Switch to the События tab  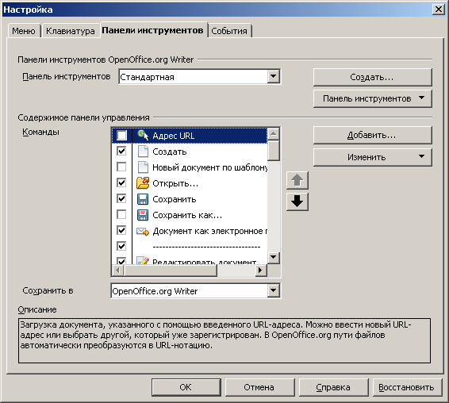click(x=229, y=31)
